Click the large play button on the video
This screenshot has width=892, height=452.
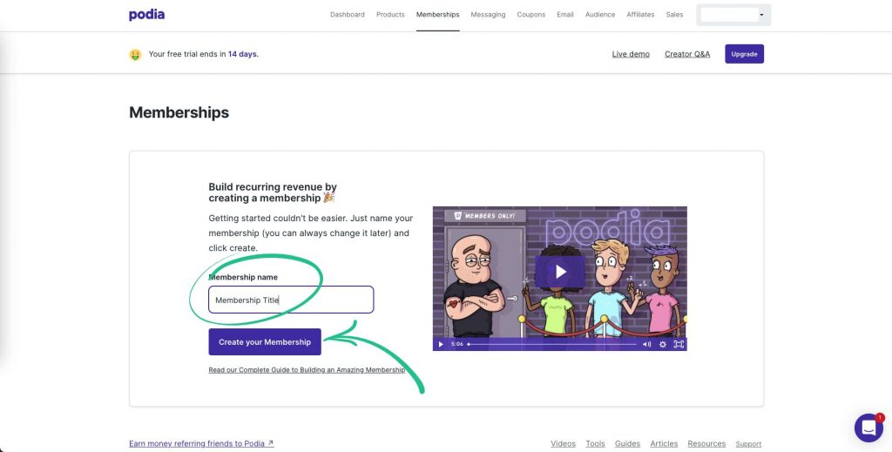click(560, 272)
